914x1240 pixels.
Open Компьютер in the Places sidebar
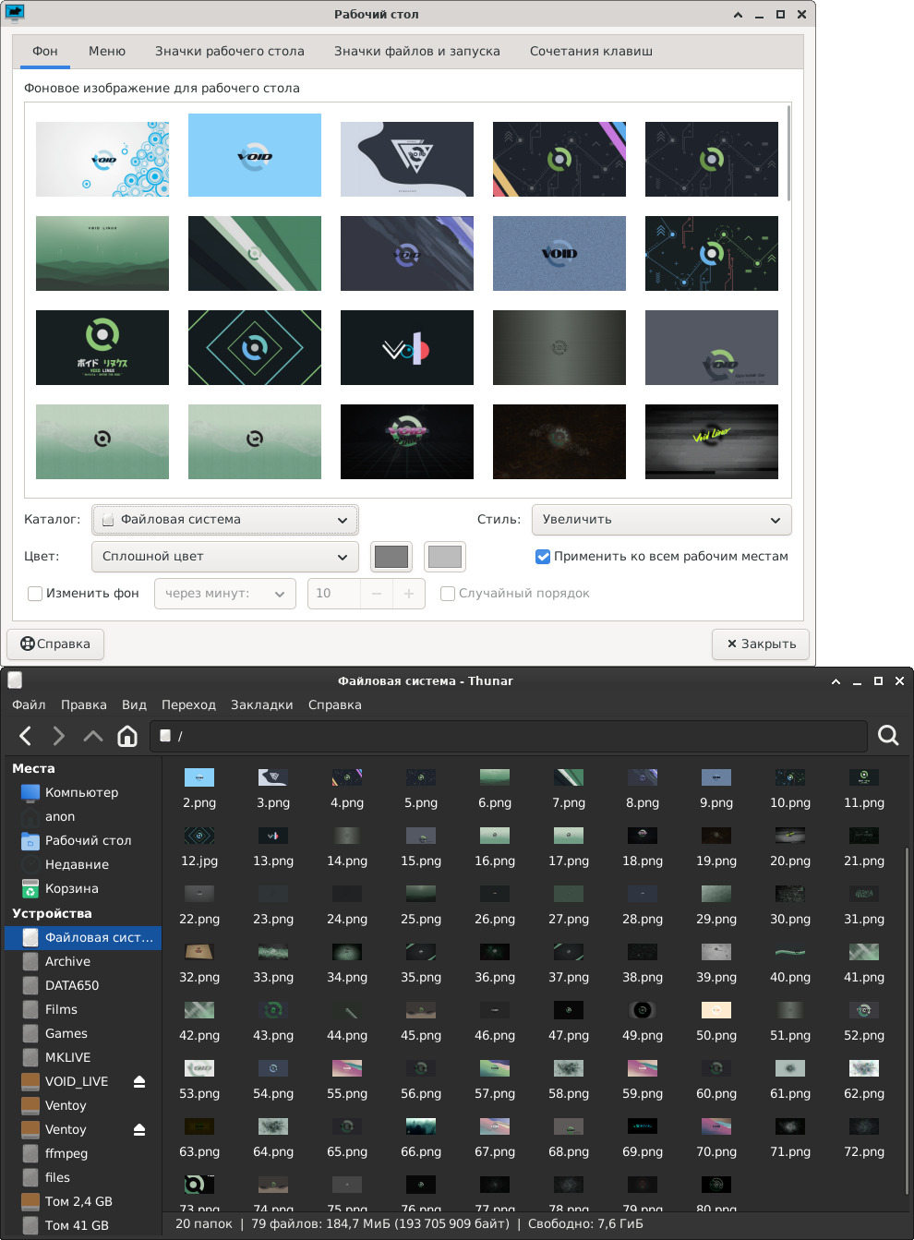[81, 792]
